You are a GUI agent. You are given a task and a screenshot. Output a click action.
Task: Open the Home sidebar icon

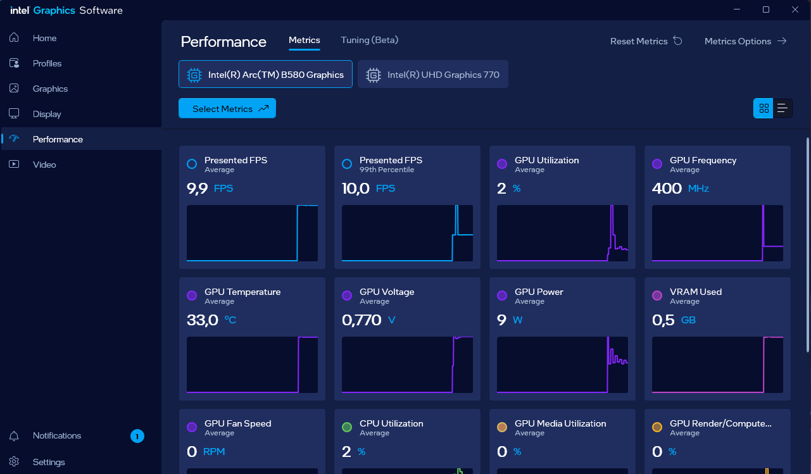(x=14, y=38)
